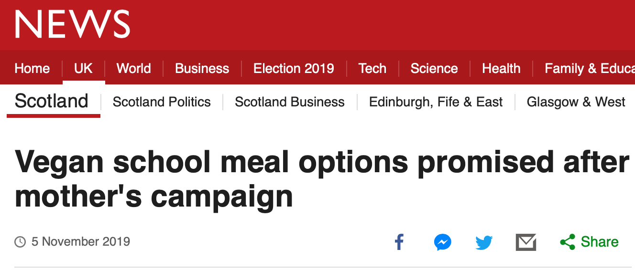Switch to Health section
635x270 pixels.
(501, 68)
